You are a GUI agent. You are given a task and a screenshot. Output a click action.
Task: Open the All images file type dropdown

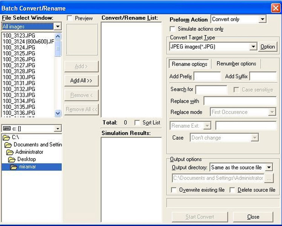point(58,27)
